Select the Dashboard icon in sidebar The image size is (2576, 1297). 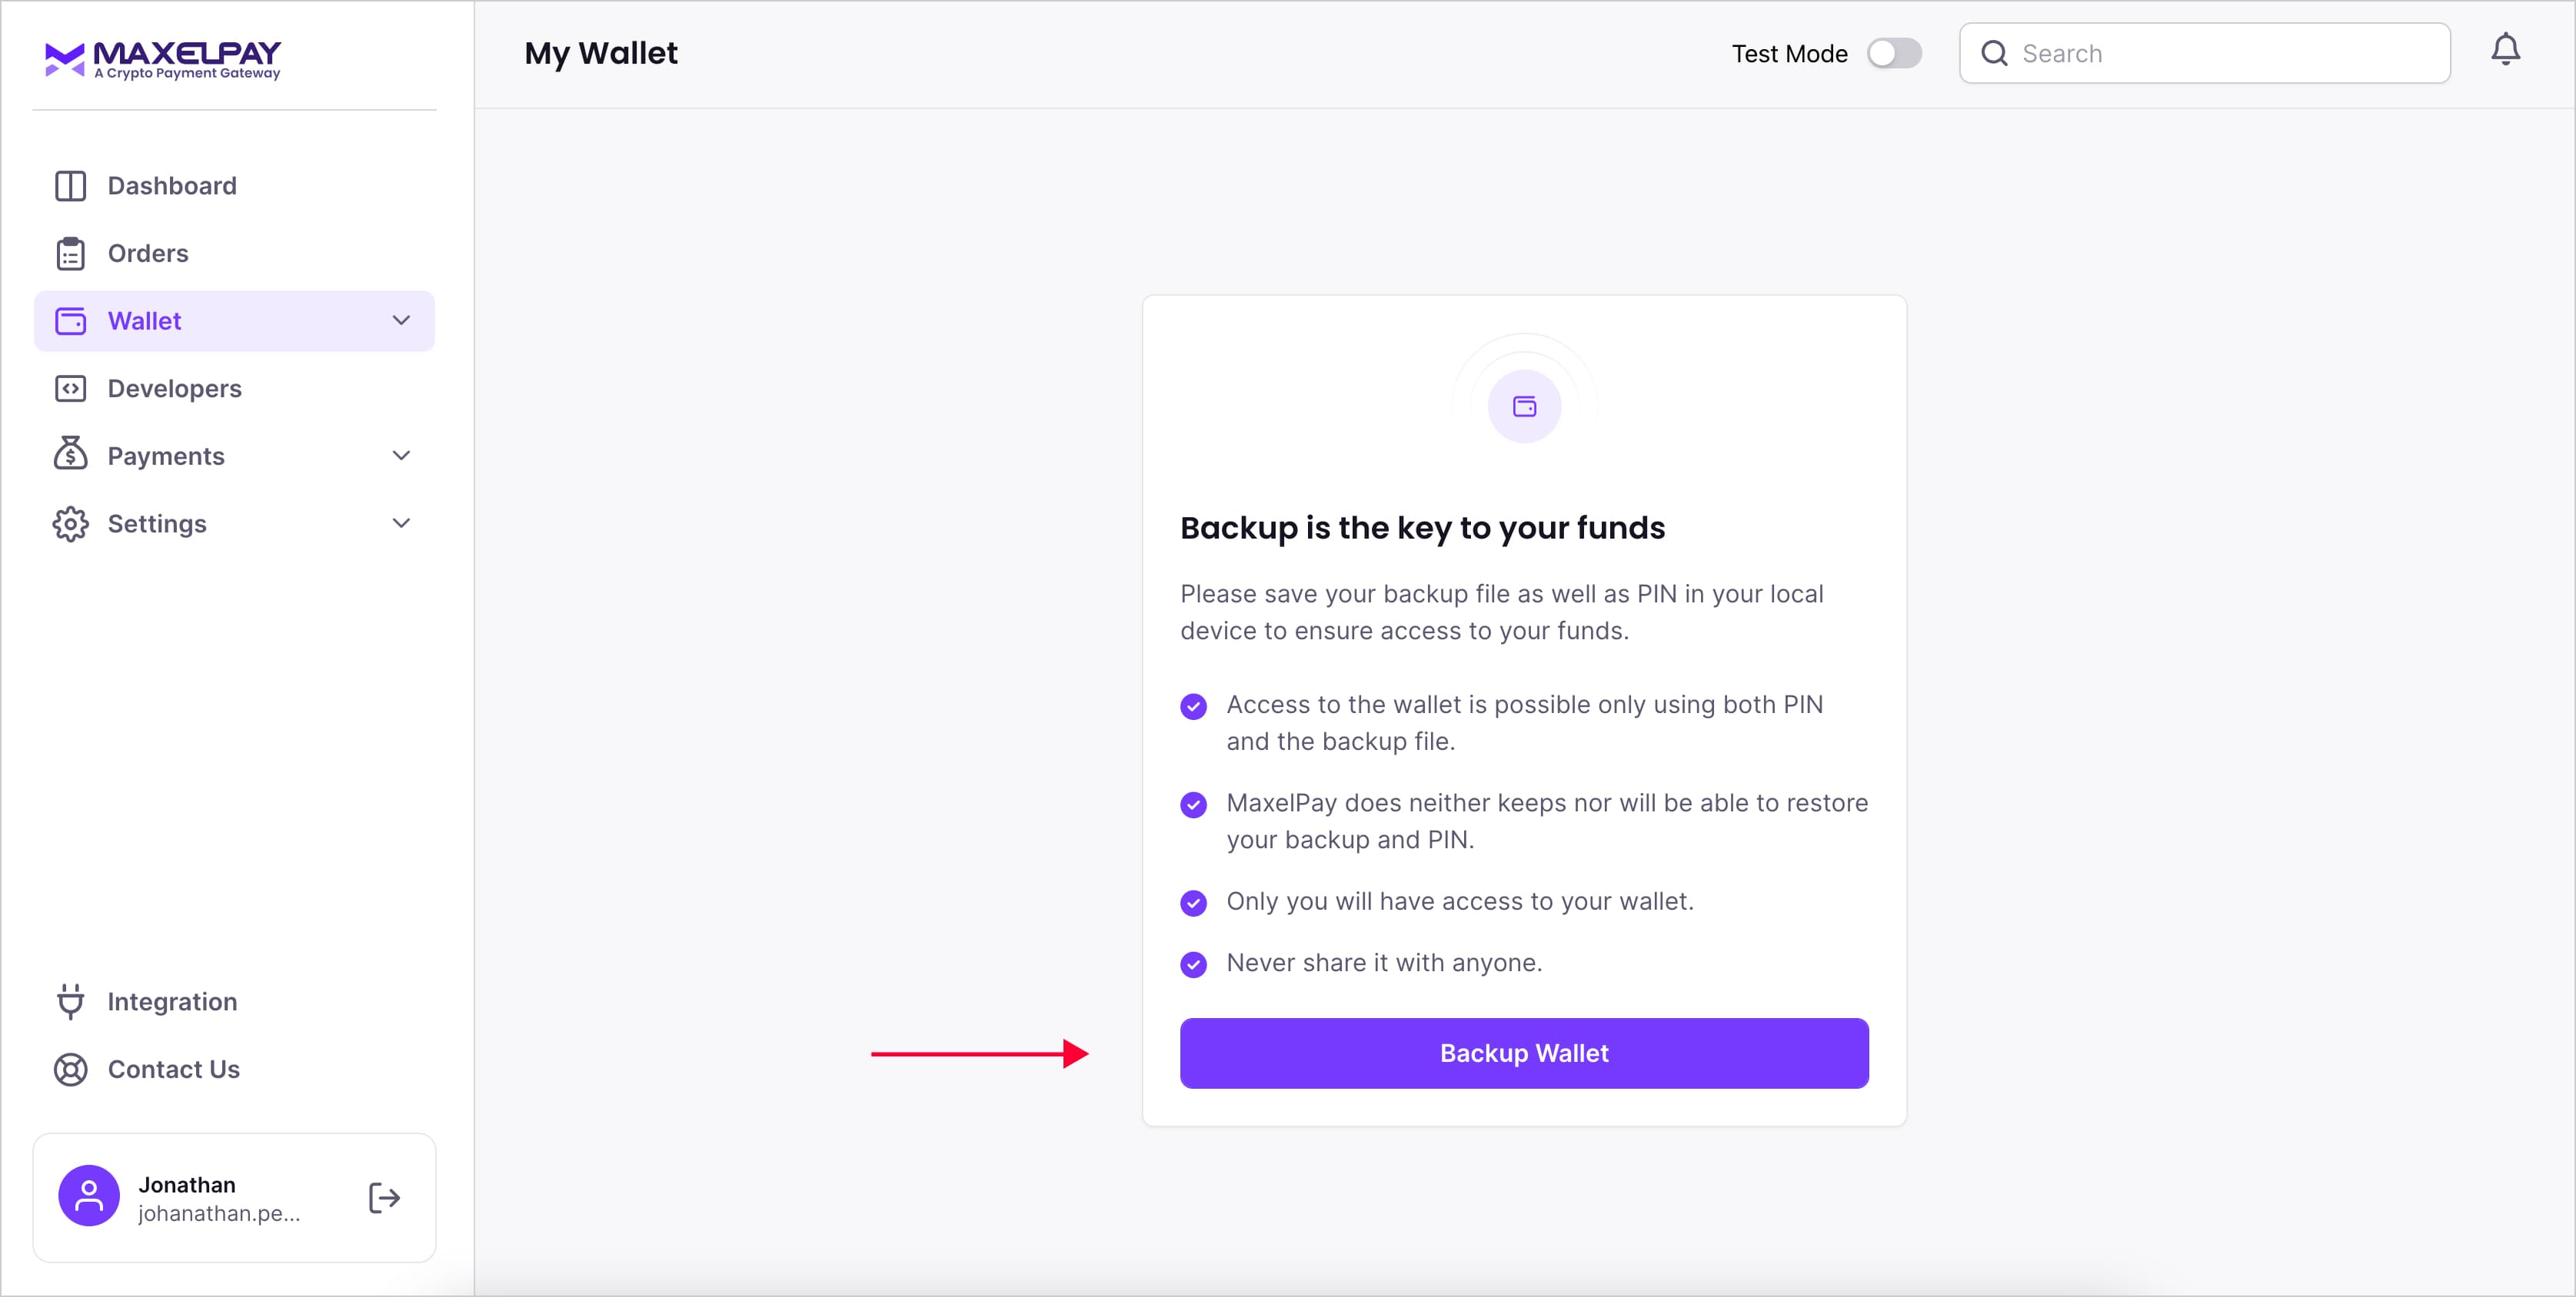70,185
